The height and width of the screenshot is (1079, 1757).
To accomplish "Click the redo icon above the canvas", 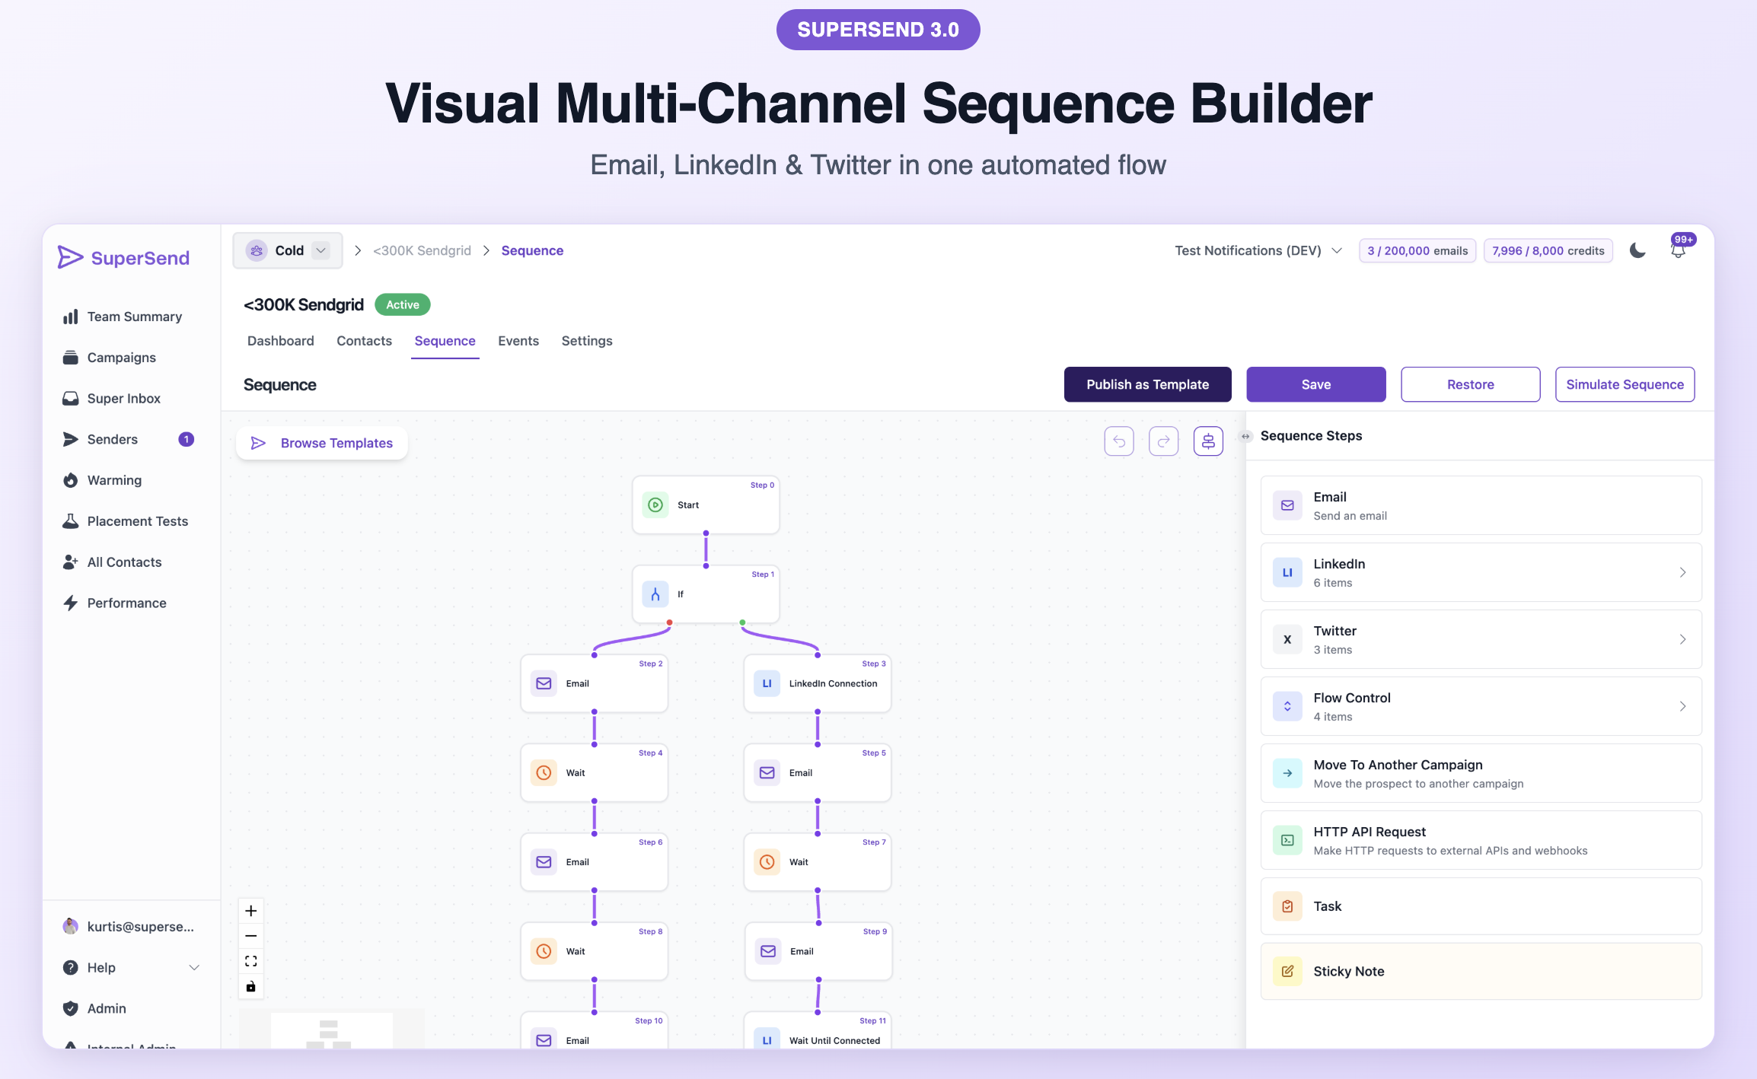I will tap(1163, 441).
